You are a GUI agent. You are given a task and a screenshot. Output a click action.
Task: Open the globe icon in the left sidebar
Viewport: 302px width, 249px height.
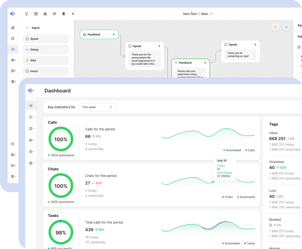pos(13,81)
